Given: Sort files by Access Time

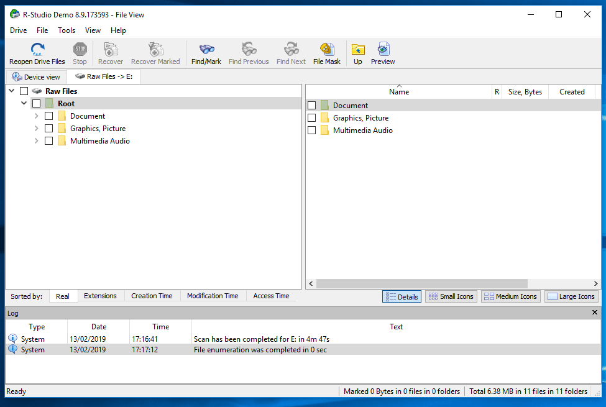Looking at the screenshot, I should tap(271, 296).
